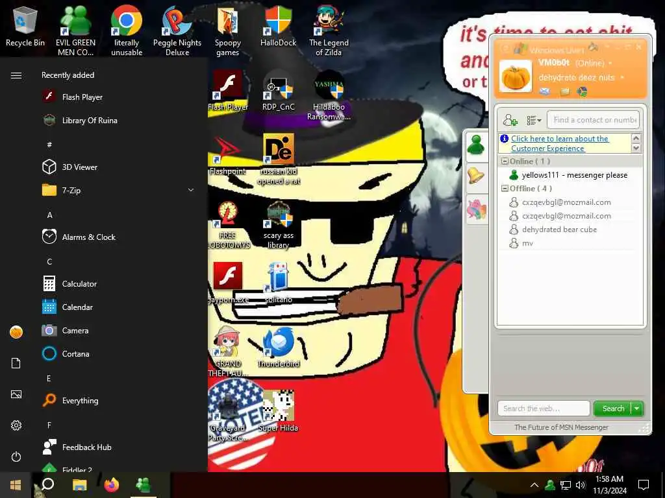Launch scary ass library shortcut
The height and width of the screenshot is (498, 665).
tap(278, 224)
